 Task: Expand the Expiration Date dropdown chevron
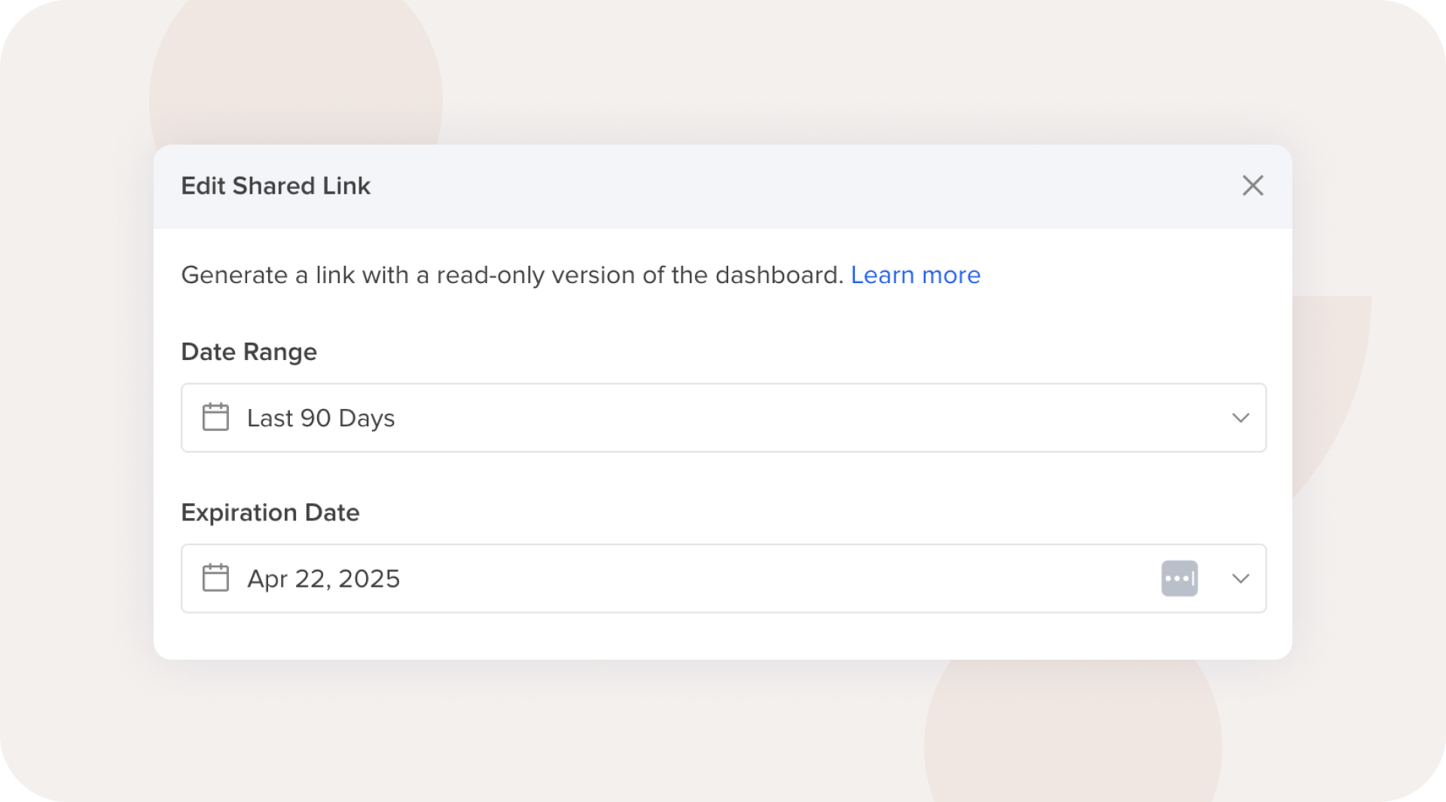1240,578
